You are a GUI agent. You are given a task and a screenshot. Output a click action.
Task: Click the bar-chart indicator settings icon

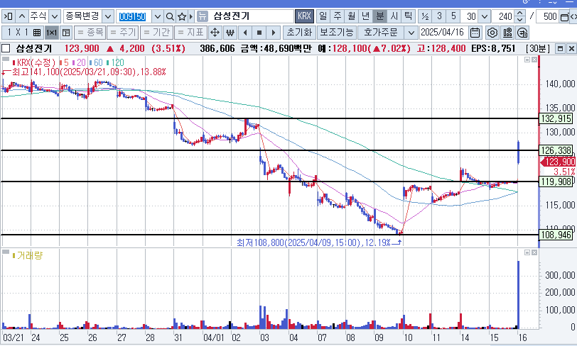507,33
